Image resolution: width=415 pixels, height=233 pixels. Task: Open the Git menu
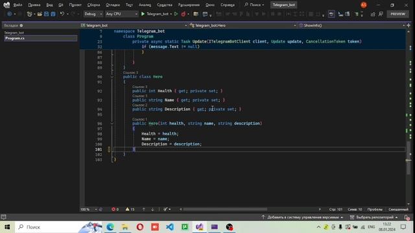tap(61, 5)
